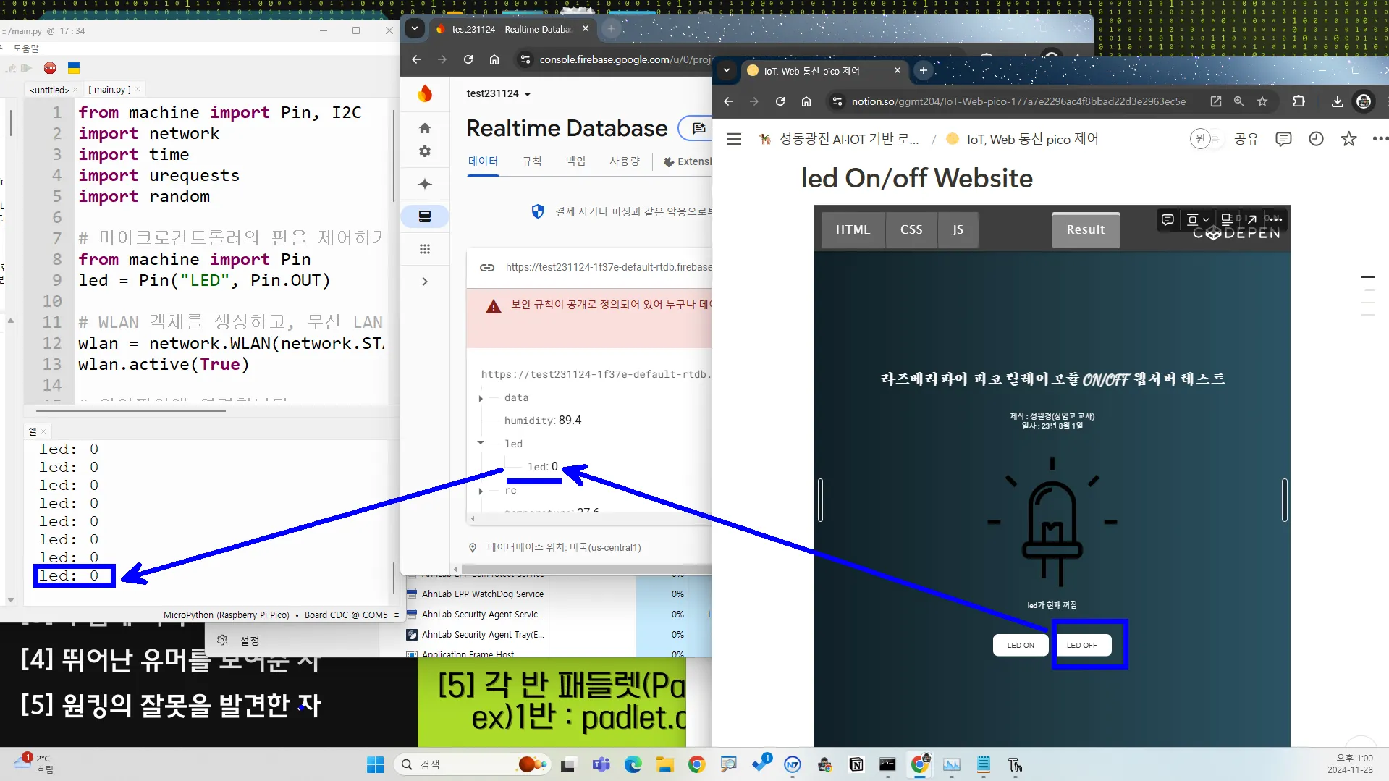Go back in the Firebase browser window
The image size is (1389, 781).
(416, 59)
